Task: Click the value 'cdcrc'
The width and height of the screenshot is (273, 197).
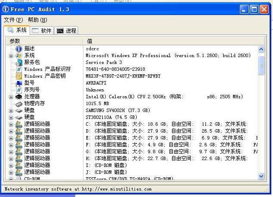Action: point(92,48)
